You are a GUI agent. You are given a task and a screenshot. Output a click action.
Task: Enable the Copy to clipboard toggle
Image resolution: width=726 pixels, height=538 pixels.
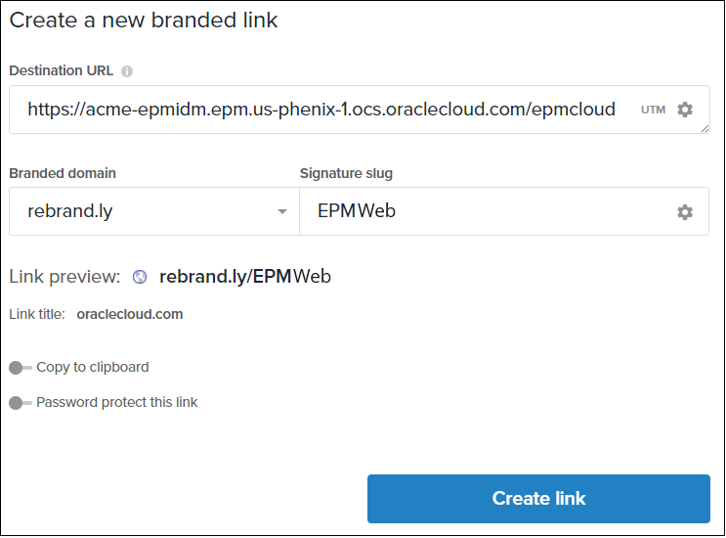click(x=20, y=368)
